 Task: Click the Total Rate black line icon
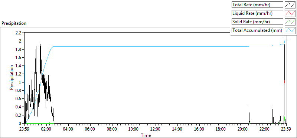pyautogui.click(x=290, y=5)
